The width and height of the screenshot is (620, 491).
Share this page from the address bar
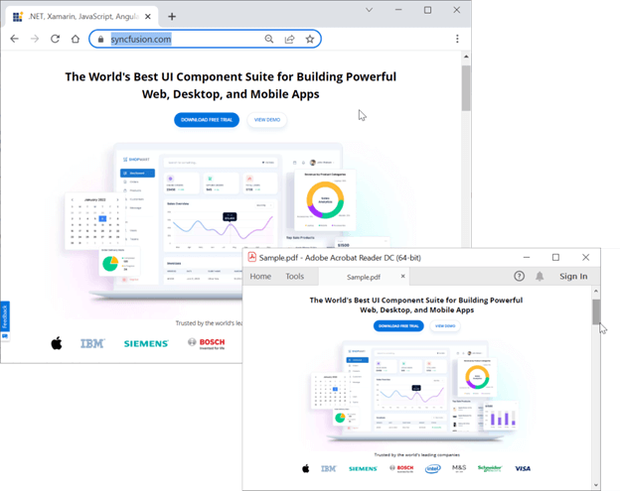(x=289, y=39)
